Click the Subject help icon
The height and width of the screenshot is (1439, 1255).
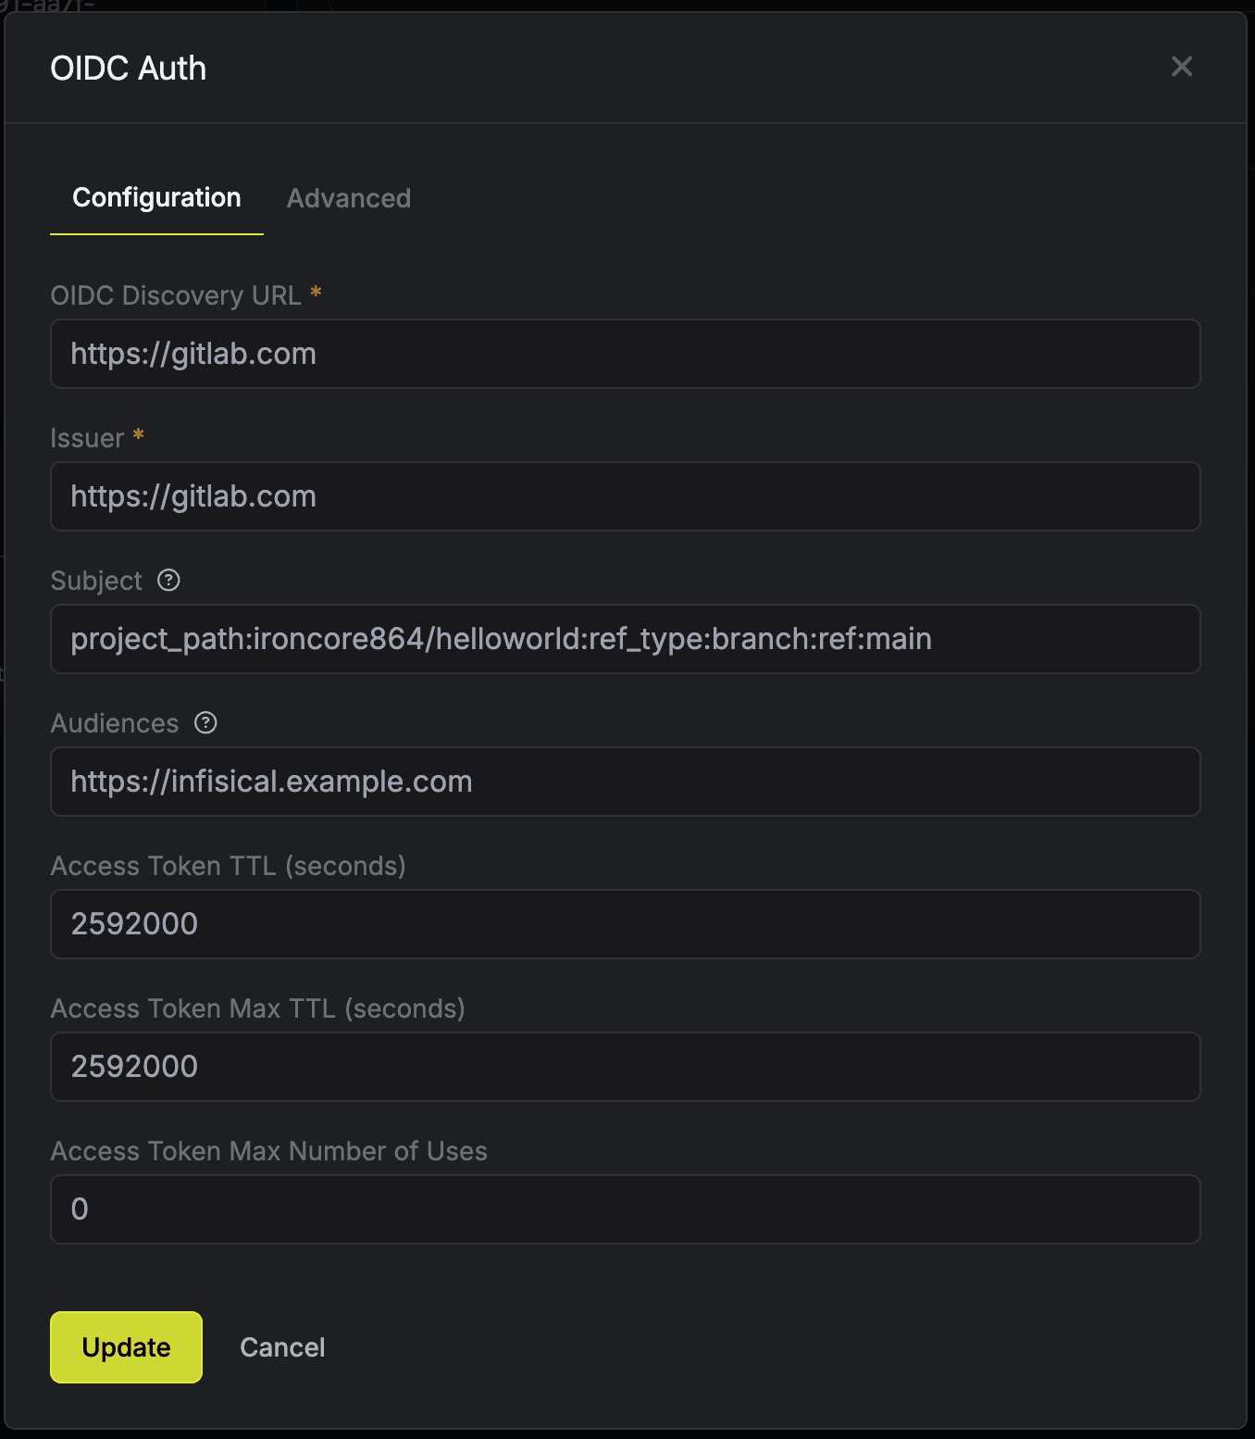[168, 581]
